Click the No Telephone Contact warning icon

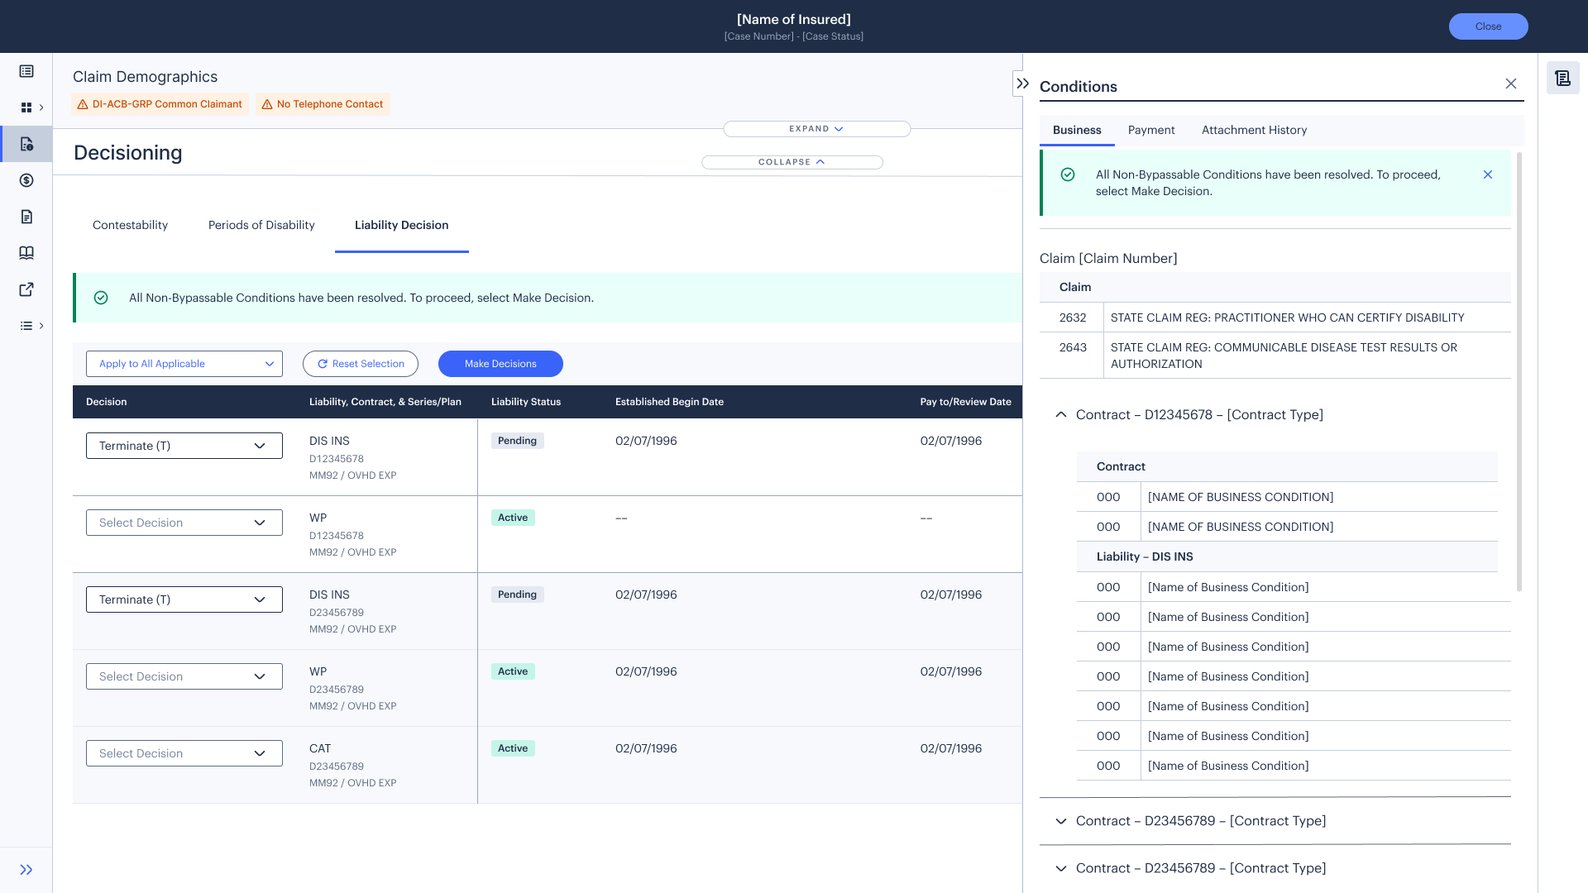pyautogui.click(x=267, y=104)
